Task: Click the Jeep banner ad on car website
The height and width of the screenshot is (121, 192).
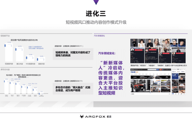Action: tap(151, 77)
